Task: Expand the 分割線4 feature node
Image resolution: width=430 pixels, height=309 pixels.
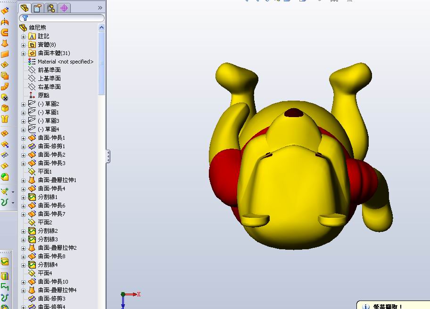Action: [23, 266]
